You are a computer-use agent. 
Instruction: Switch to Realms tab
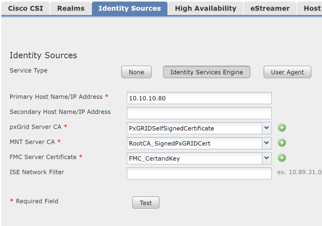[71, 8]
